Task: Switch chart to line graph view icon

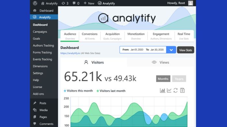Action: point(169,90)
